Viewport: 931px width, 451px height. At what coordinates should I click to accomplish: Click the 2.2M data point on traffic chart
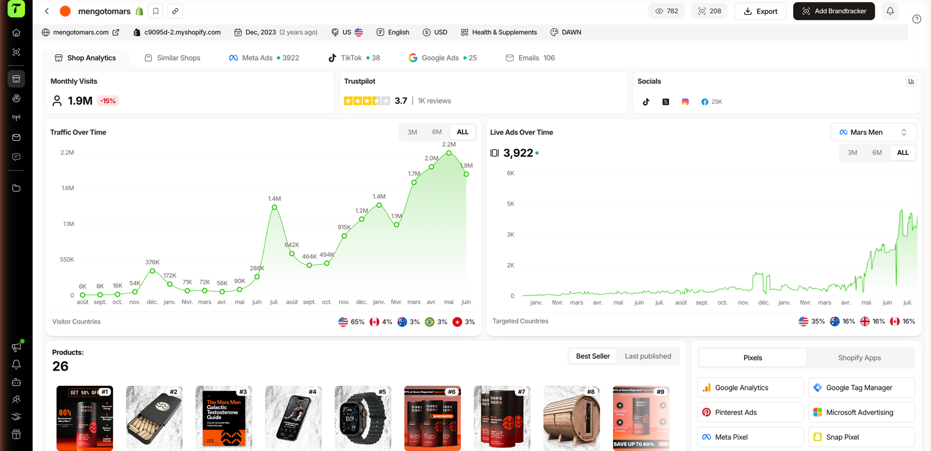[x=449, y=153]
